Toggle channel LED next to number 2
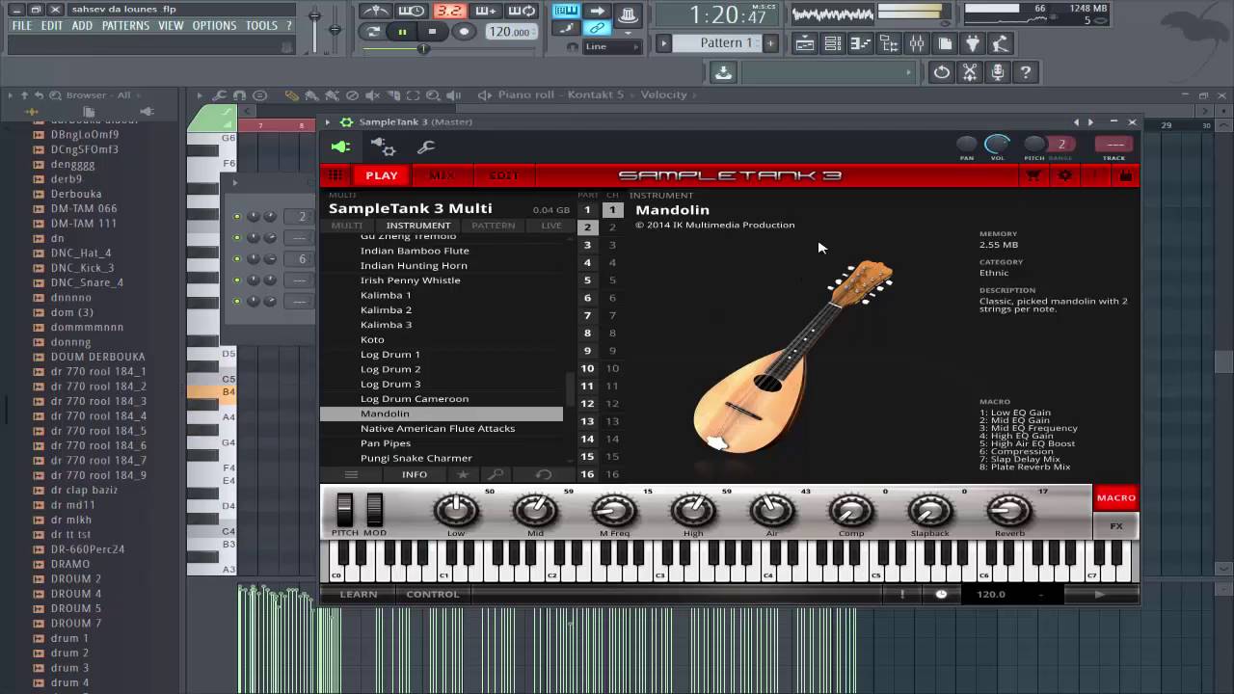The height and width of the screenshot is (694, 1234). click(x=237, y=217)
